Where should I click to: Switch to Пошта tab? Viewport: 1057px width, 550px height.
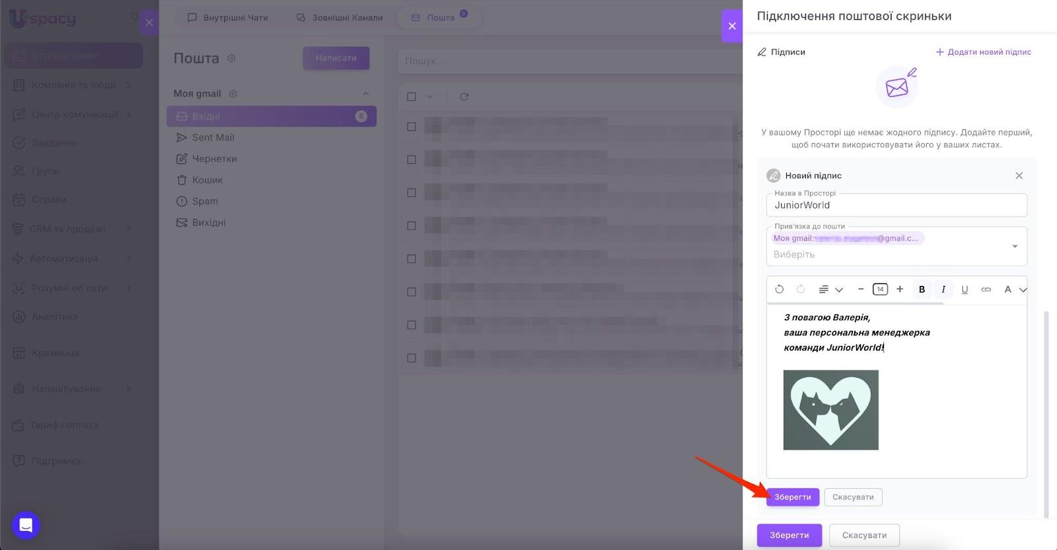[439, 18]
